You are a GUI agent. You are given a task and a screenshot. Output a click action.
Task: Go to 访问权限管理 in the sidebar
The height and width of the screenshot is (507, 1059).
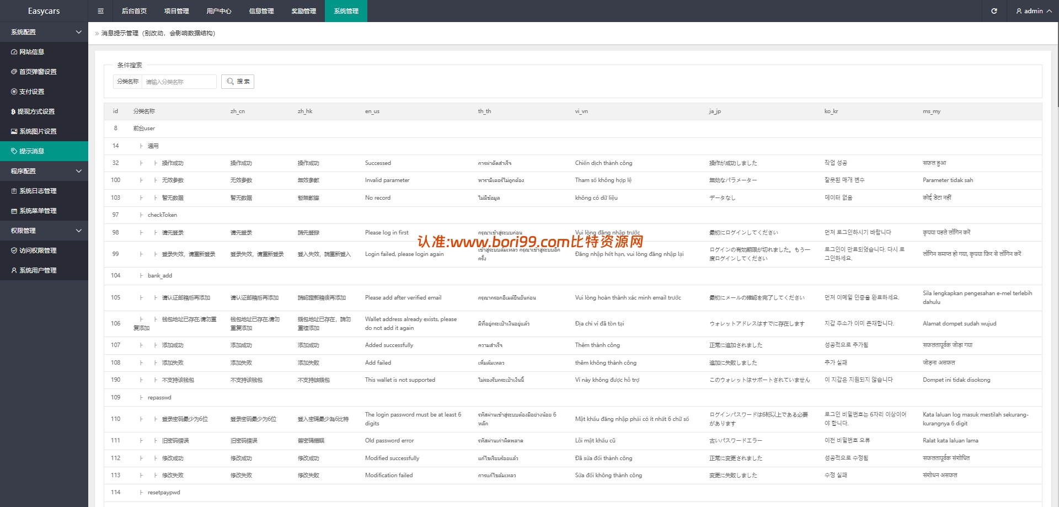(x=44, y=250)
